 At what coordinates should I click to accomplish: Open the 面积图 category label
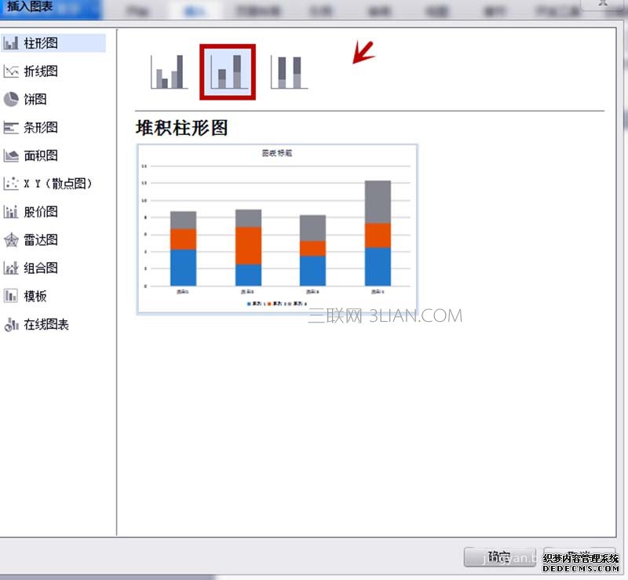tap(41, 155)
